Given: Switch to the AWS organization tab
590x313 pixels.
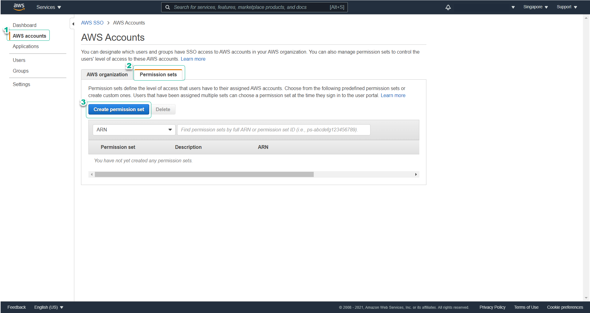Looking at the screenshot, I should coord(107,74).
